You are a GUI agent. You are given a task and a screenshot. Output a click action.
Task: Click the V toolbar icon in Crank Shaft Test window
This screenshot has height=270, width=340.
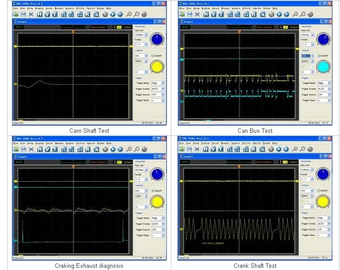[x=213, y=149]
